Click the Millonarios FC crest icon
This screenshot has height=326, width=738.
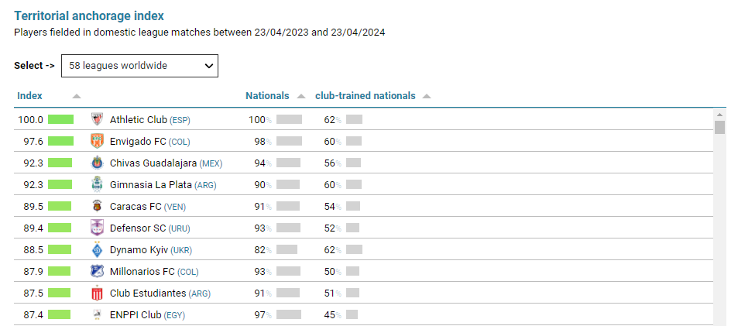pyautogui.click(x=97, y=271)
